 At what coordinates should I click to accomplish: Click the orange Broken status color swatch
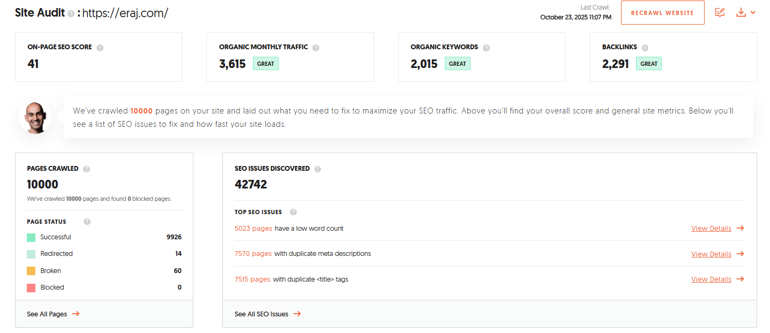coord(31,271)
